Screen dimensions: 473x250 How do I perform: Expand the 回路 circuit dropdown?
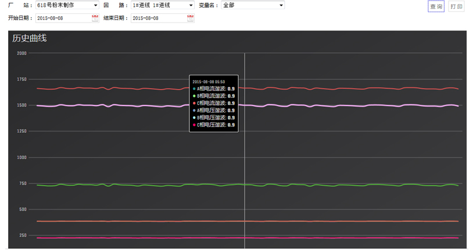(162, 5)
